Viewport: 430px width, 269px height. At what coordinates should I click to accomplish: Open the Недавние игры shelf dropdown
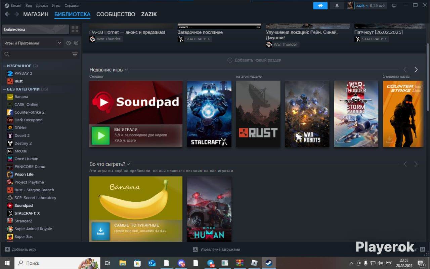(109, 70)
